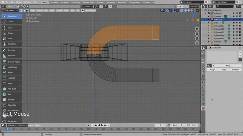Switch to the Sculpting workspace tab
243x136 pixels.
click(65, 2)
